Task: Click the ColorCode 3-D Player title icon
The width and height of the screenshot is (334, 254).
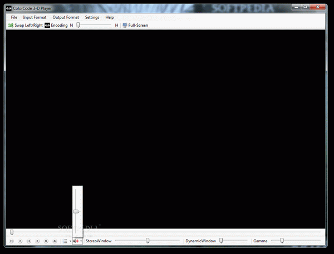Action: (9, 8)
